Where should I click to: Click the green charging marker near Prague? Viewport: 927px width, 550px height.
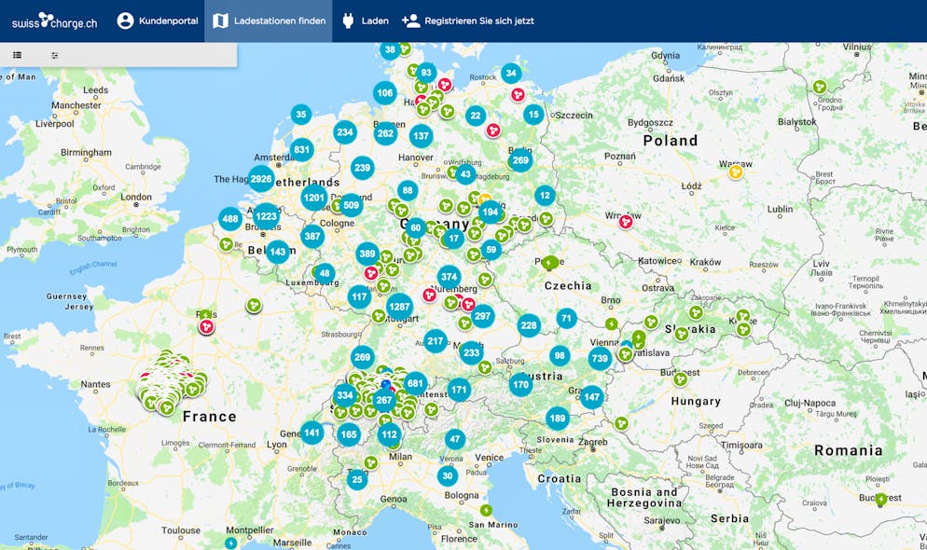coord(550,262)
